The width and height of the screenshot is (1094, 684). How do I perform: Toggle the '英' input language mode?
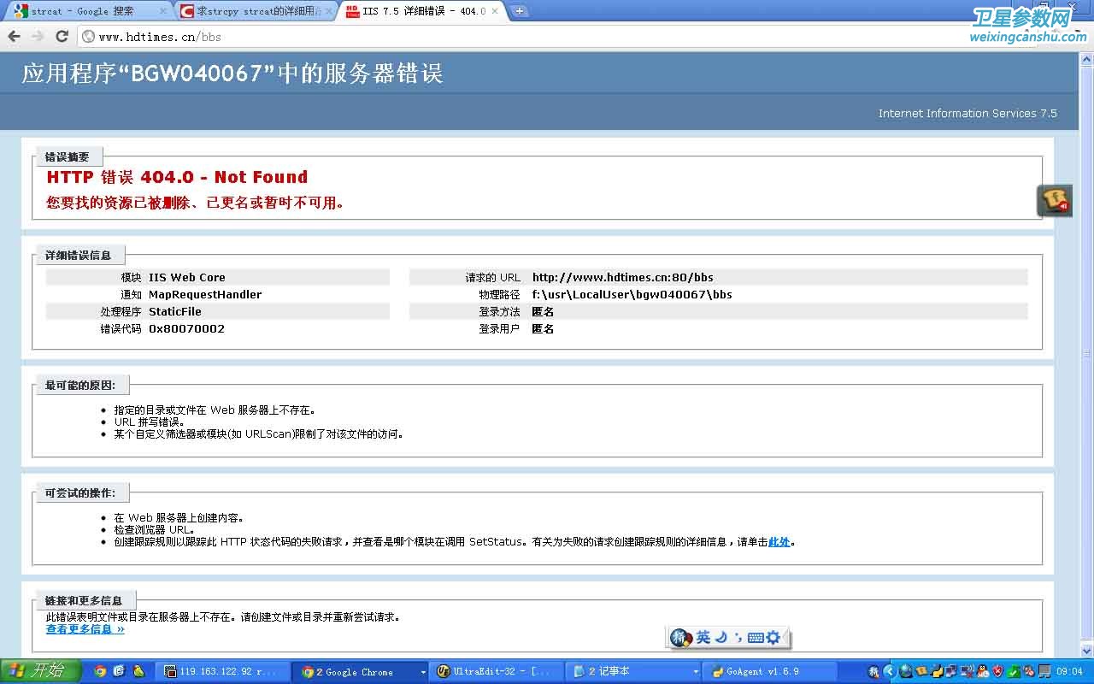(x=703, y=637)
